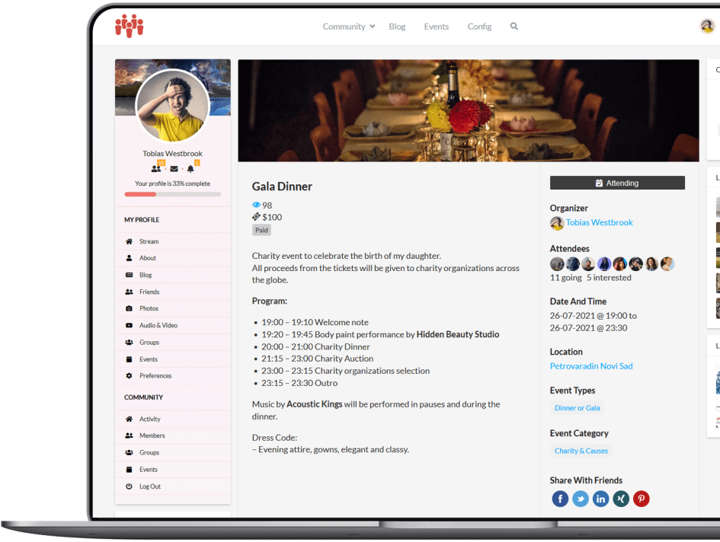This screenshot has height=542, width=720.
Task: Open Activity in the Community menu
Action: 173,419
